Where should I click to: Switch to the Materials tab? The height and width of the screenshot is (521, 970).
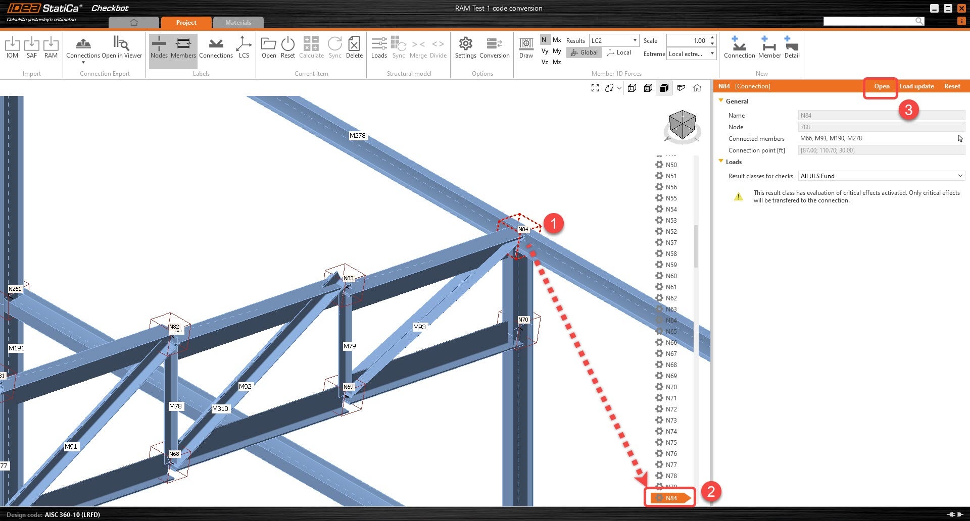pyautogui.click(x=238, y=22)
